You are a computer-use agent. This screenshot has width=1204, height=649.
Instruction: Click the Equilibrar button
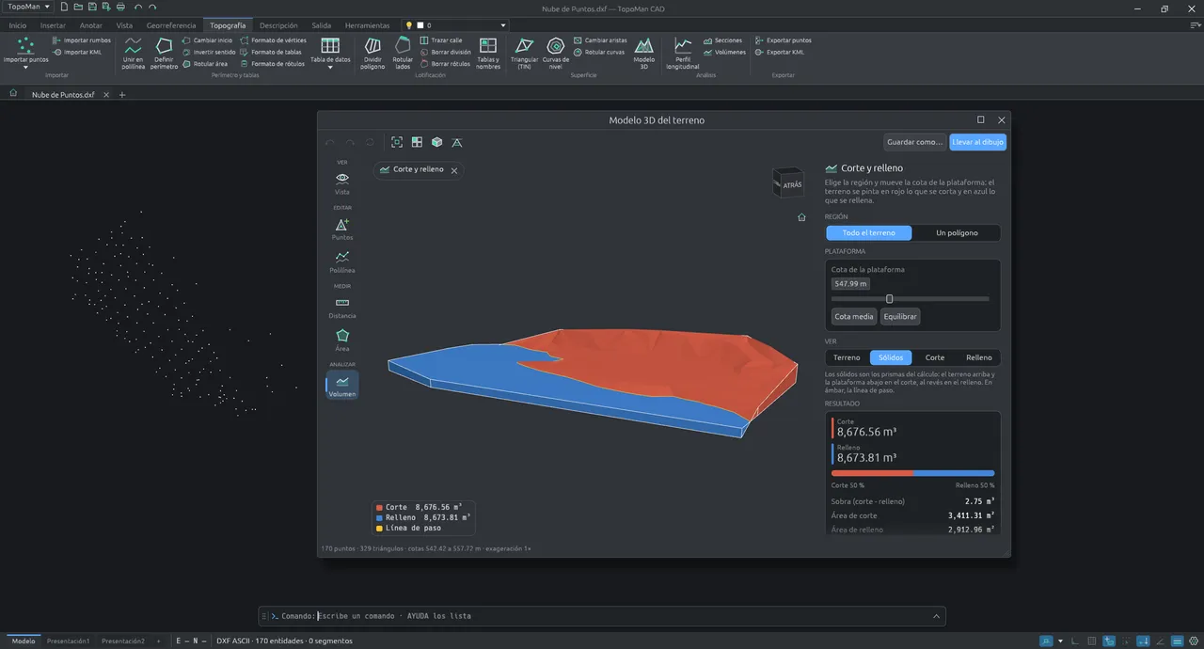(900, 317)
